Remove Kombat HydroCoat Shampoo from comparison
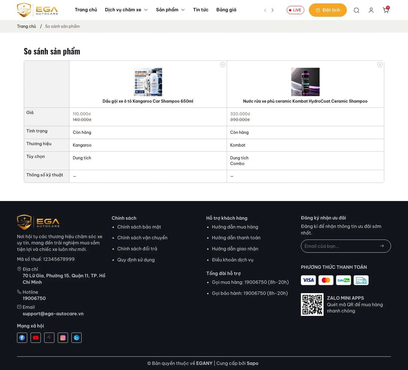The width and height of the screenshot is (408, 370). [x=380, y=65]
